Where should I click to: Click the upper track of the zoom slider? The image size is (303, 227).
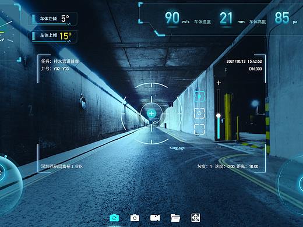pos(219,101)
